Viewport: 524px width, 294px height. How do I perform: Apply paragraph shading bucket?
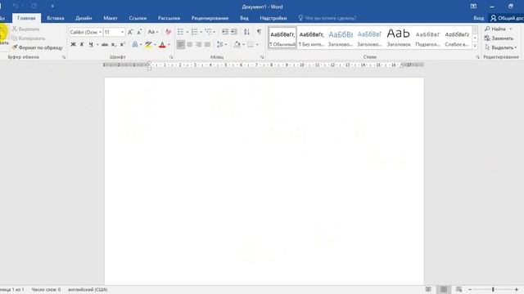click(237, 44)
